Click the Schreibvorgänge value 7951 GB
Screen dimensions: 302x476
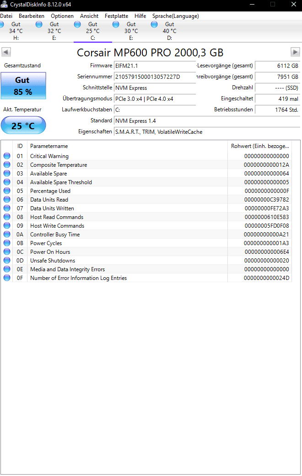pos(277,77)
